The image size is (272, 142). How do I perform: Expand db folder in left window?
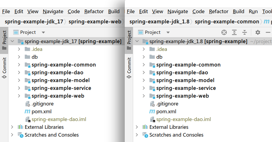pos(19,57)
